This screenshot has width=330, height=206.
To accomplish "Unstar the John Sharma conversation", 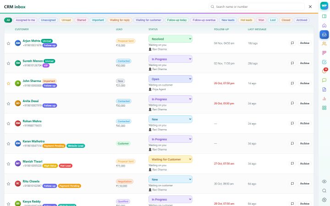I will (8, 83).
